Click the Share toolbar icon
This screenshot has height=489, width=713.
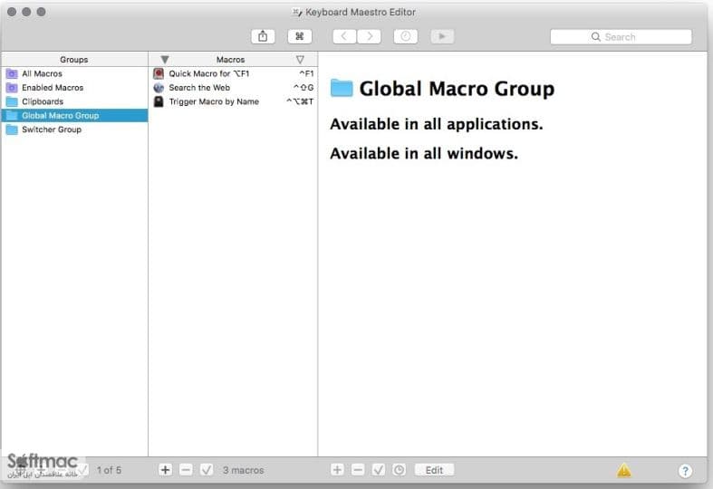click(263, 36)
